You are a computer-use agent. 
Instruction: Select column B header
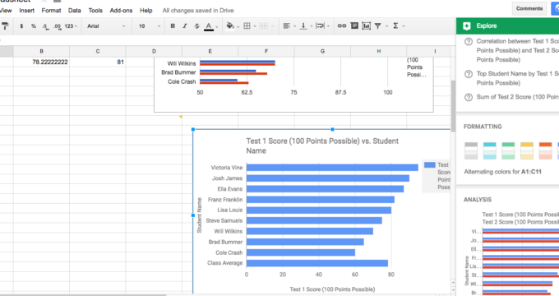(x=41, y=51)
